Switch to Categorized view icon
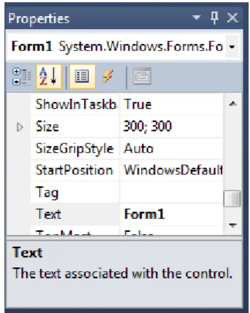The image size is (250, 313). (22, 77)
